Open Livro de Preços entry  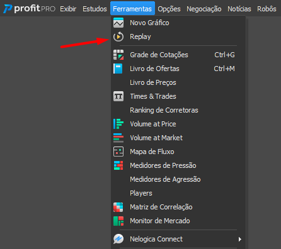pyautogui.click(x=178, y=82)
